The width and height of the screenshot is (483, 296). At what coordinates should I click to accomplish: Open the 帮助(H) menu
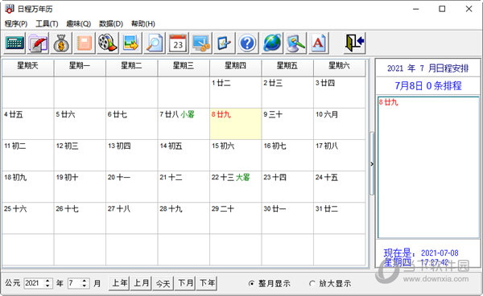pyautogui.click(x=143, y=23)
